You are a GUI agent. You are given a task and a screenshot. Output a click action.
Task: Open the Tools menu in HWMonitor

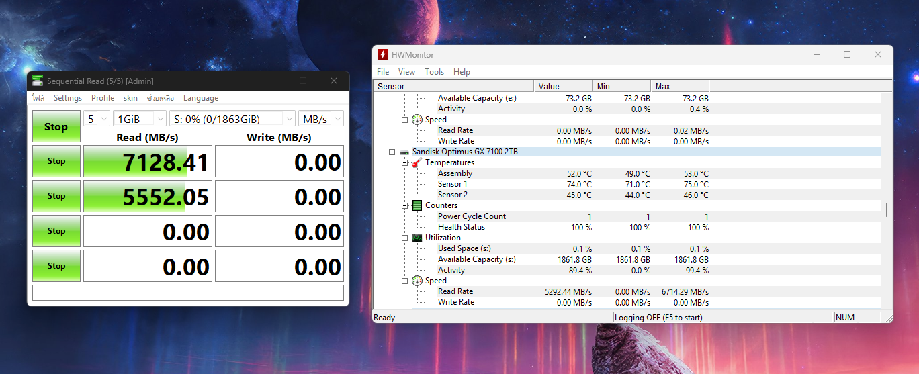point(435,72)
